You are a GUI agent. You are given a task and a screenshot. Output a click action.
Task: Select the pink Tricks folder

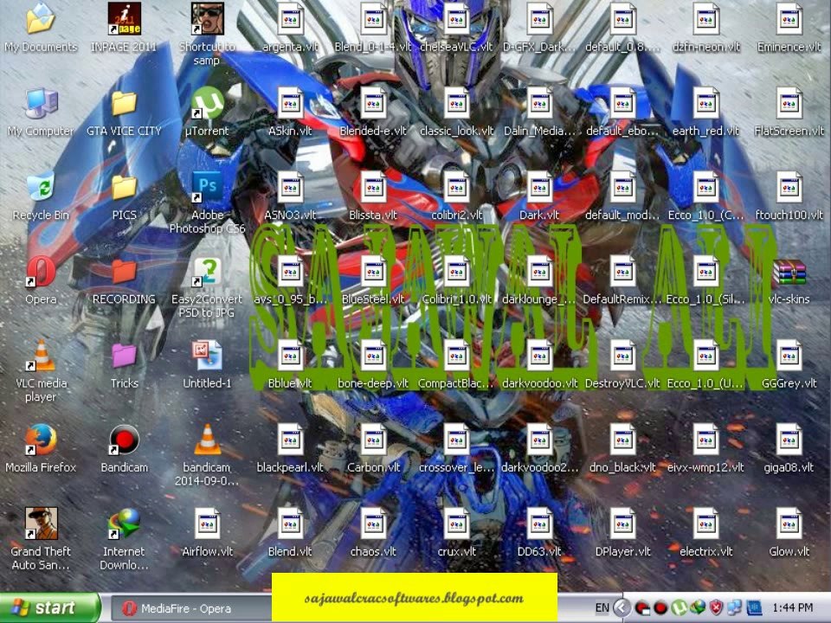[124, 356]
